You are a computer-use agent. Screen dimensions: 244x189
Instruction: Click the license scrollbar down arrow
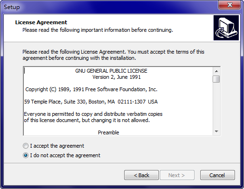216,132
